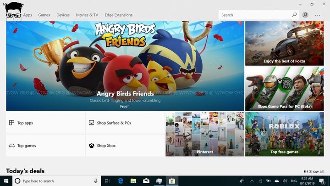Click the 'Today's deals' heading
Screen dimensions: 330x186
click(25, 171)
